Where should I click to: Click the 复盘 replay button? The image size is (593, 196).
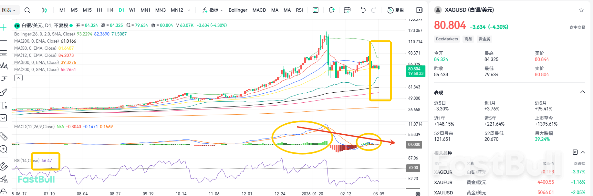[x=396, y=10]
